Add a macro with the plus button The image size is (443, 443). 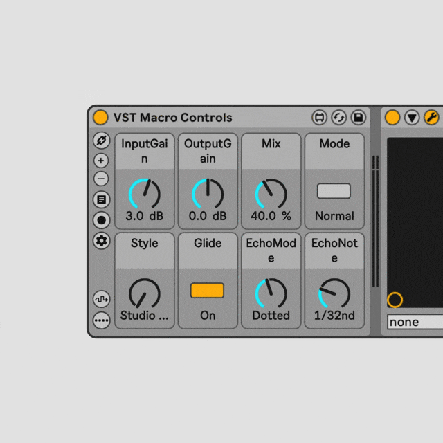101,161
